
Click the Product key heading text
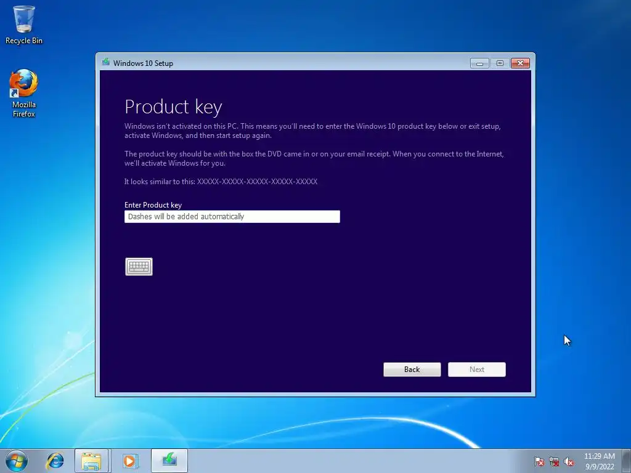coord(173,107)
